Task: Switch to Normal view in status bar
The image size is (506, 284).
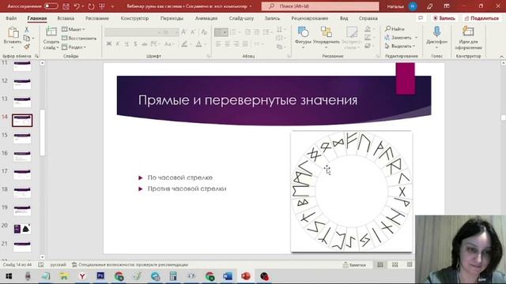Action: pyautogui.click(x=380, y=265)
